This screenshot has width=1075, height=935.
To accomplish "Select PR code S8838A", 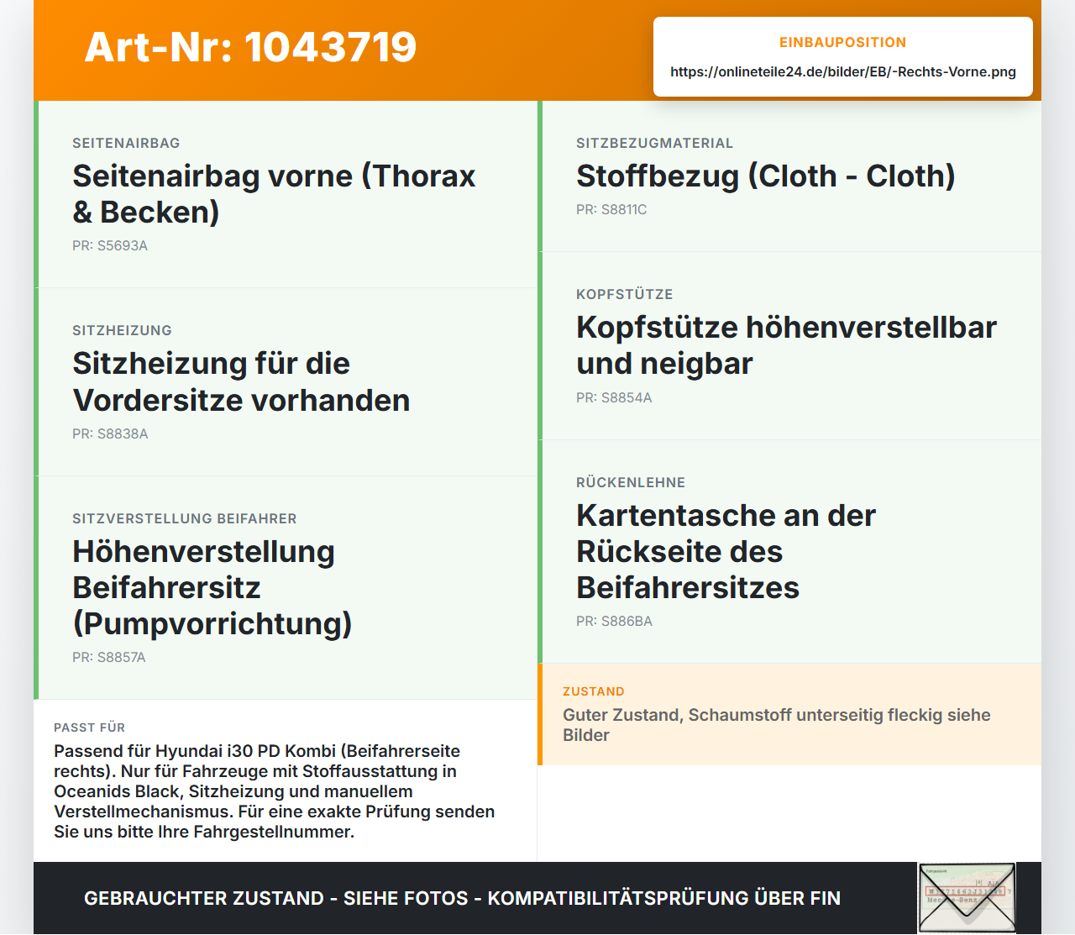I will point(110,433).
